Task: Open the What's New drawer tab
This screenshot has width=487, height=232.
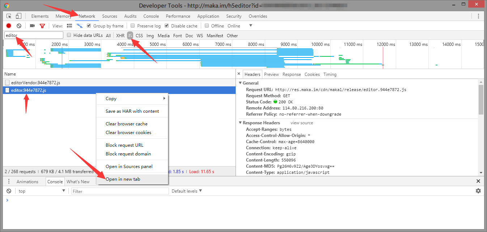Action: pyautogui.click(x=78, y=181)
